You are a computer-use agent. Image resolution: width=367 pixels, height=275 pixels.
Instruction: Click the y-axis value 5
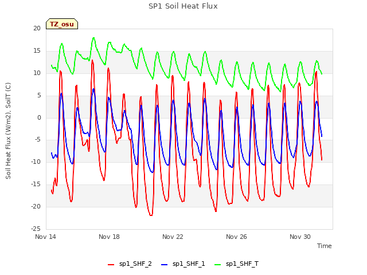[39, 96]
